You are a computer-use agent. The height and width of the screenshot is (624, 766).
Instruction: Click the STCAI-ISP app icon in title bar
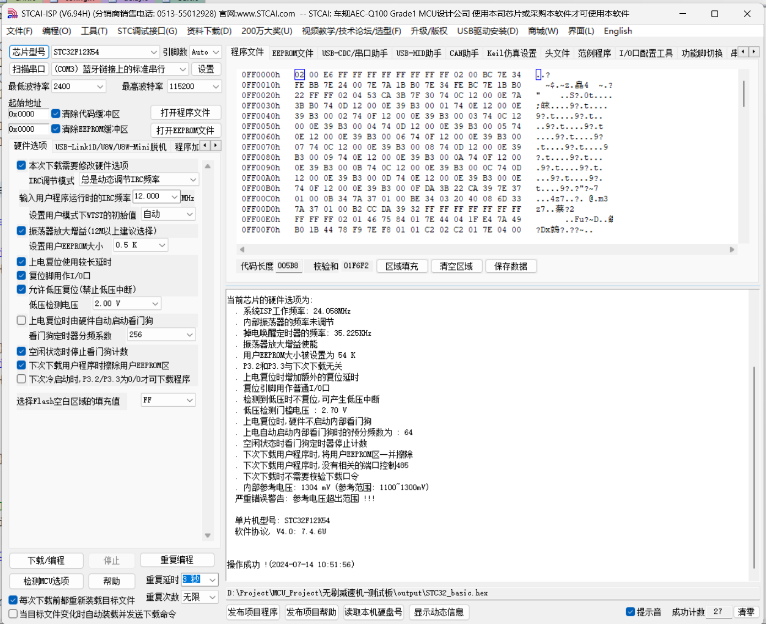click(x=12, y=14)
